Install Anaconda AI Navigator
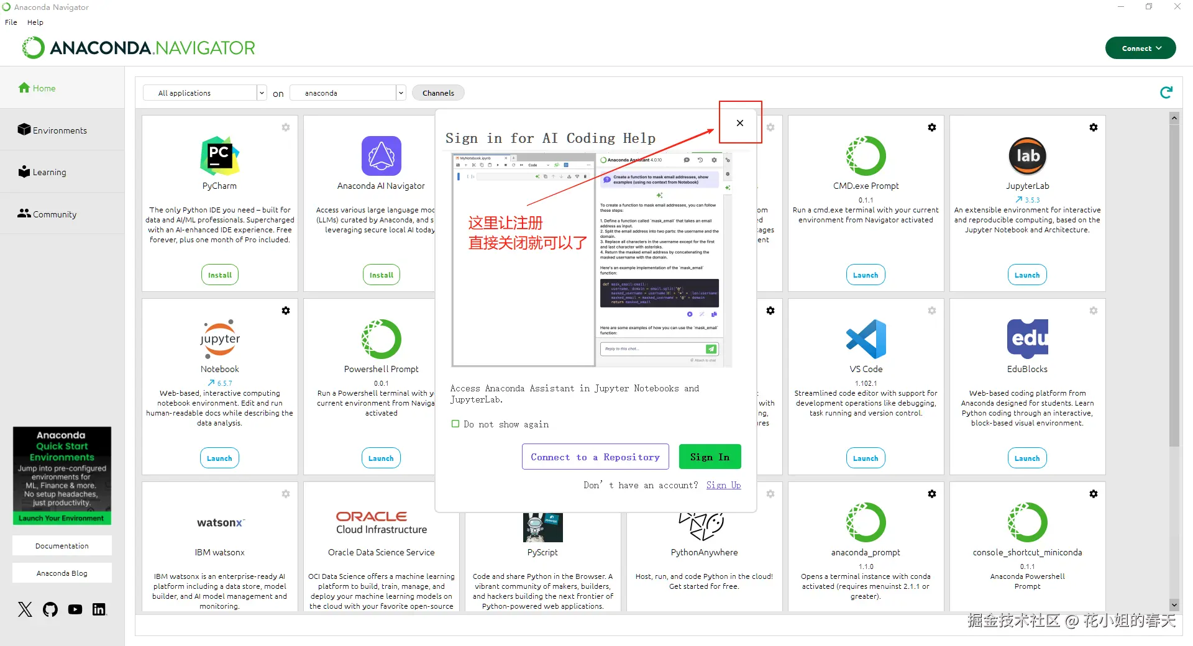 [x=382, y=275]
